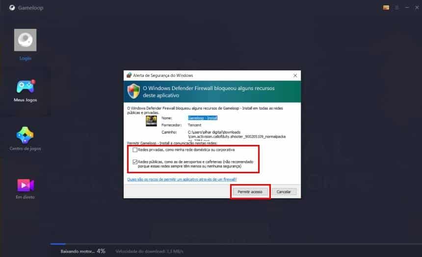This screenshot has height=257, width=422.
Task: Click the 'Baixando motor... 4%' status text
Action: tap(83, 251)
